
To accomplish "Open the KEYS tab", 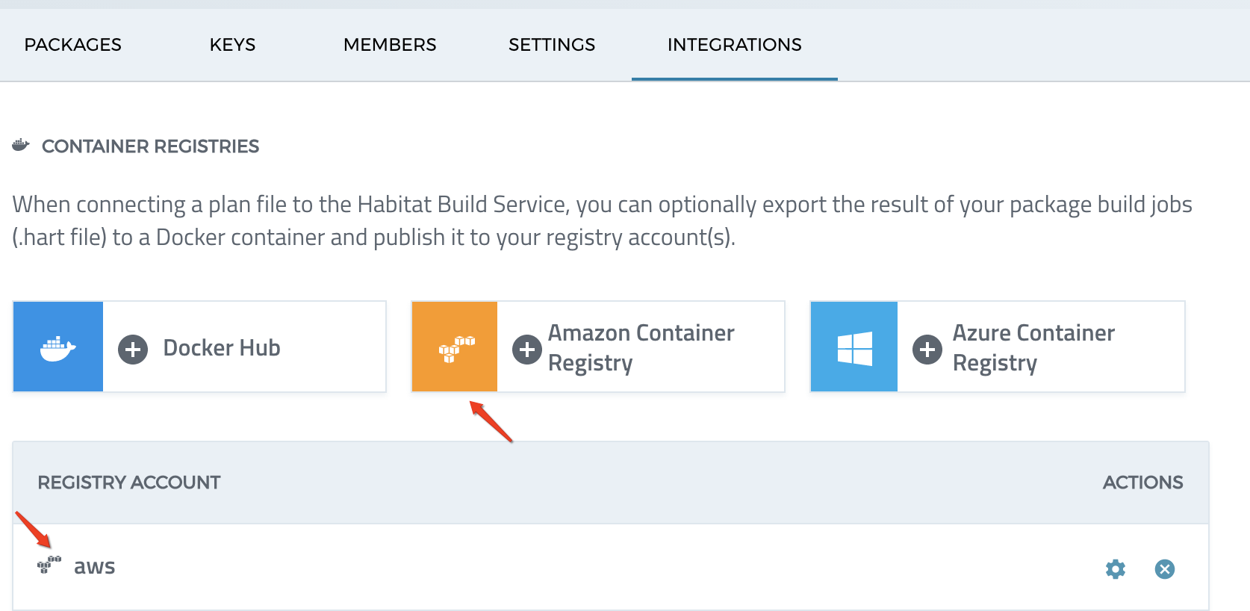I will click(x=232, y=45).
